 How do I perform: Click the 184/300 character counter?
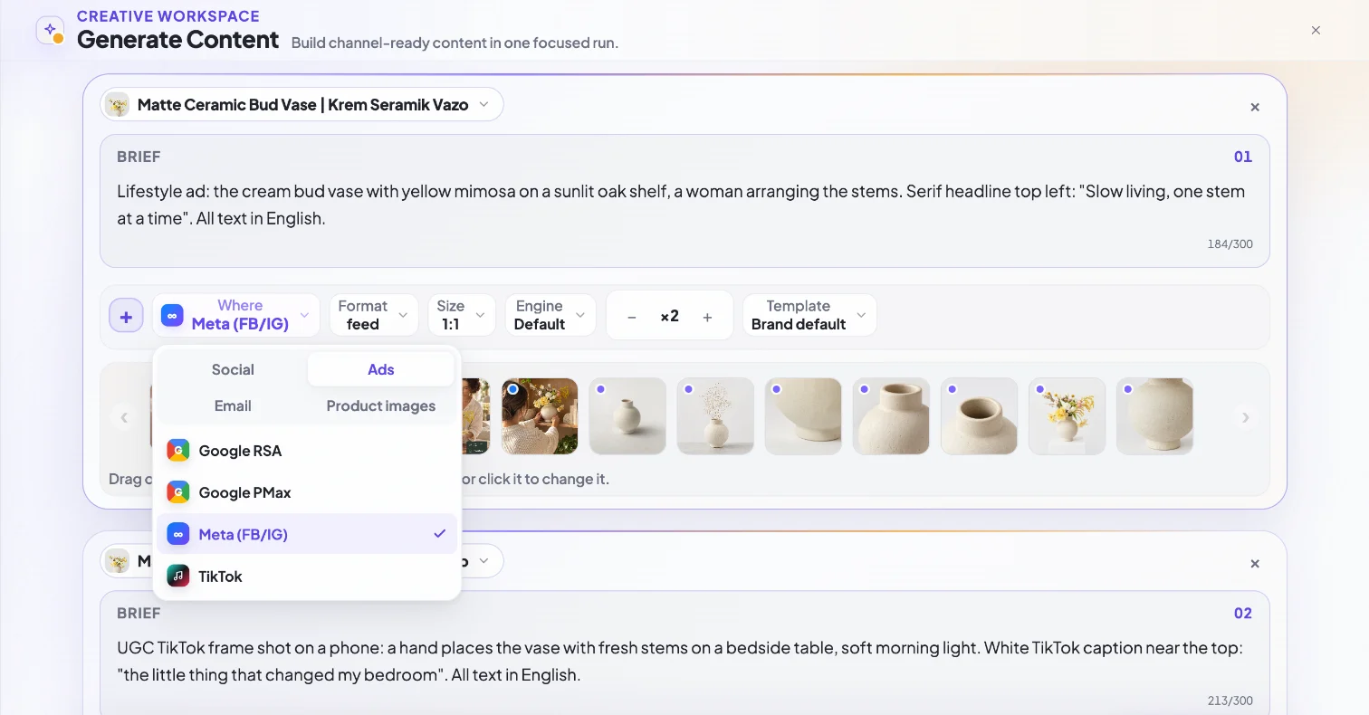(1230, 244)
